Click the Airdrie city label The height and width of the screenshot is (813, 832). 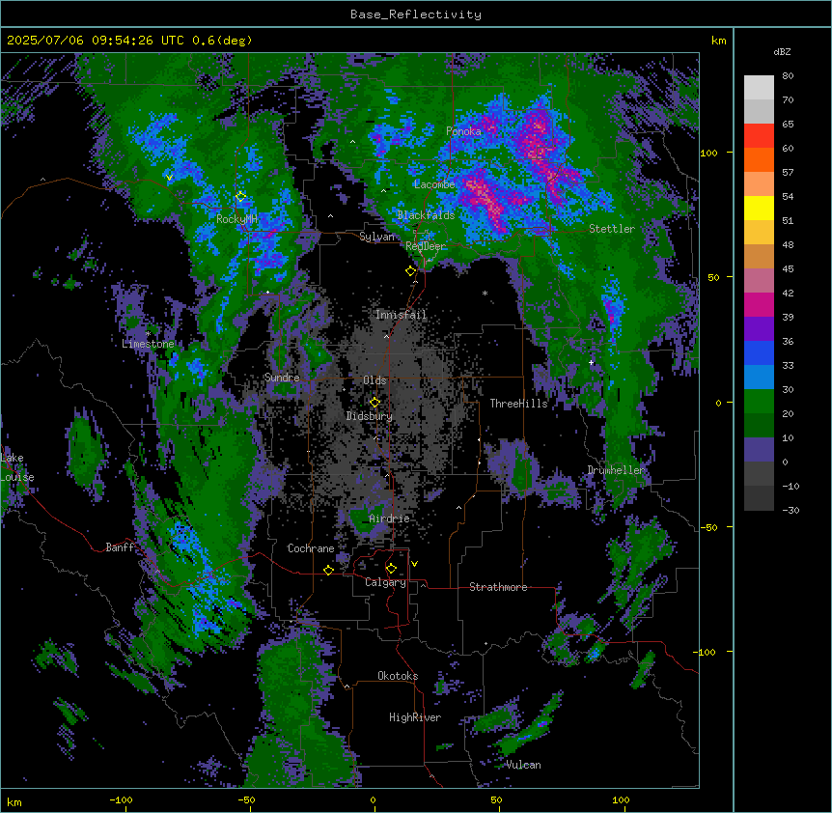pos(389,519)
